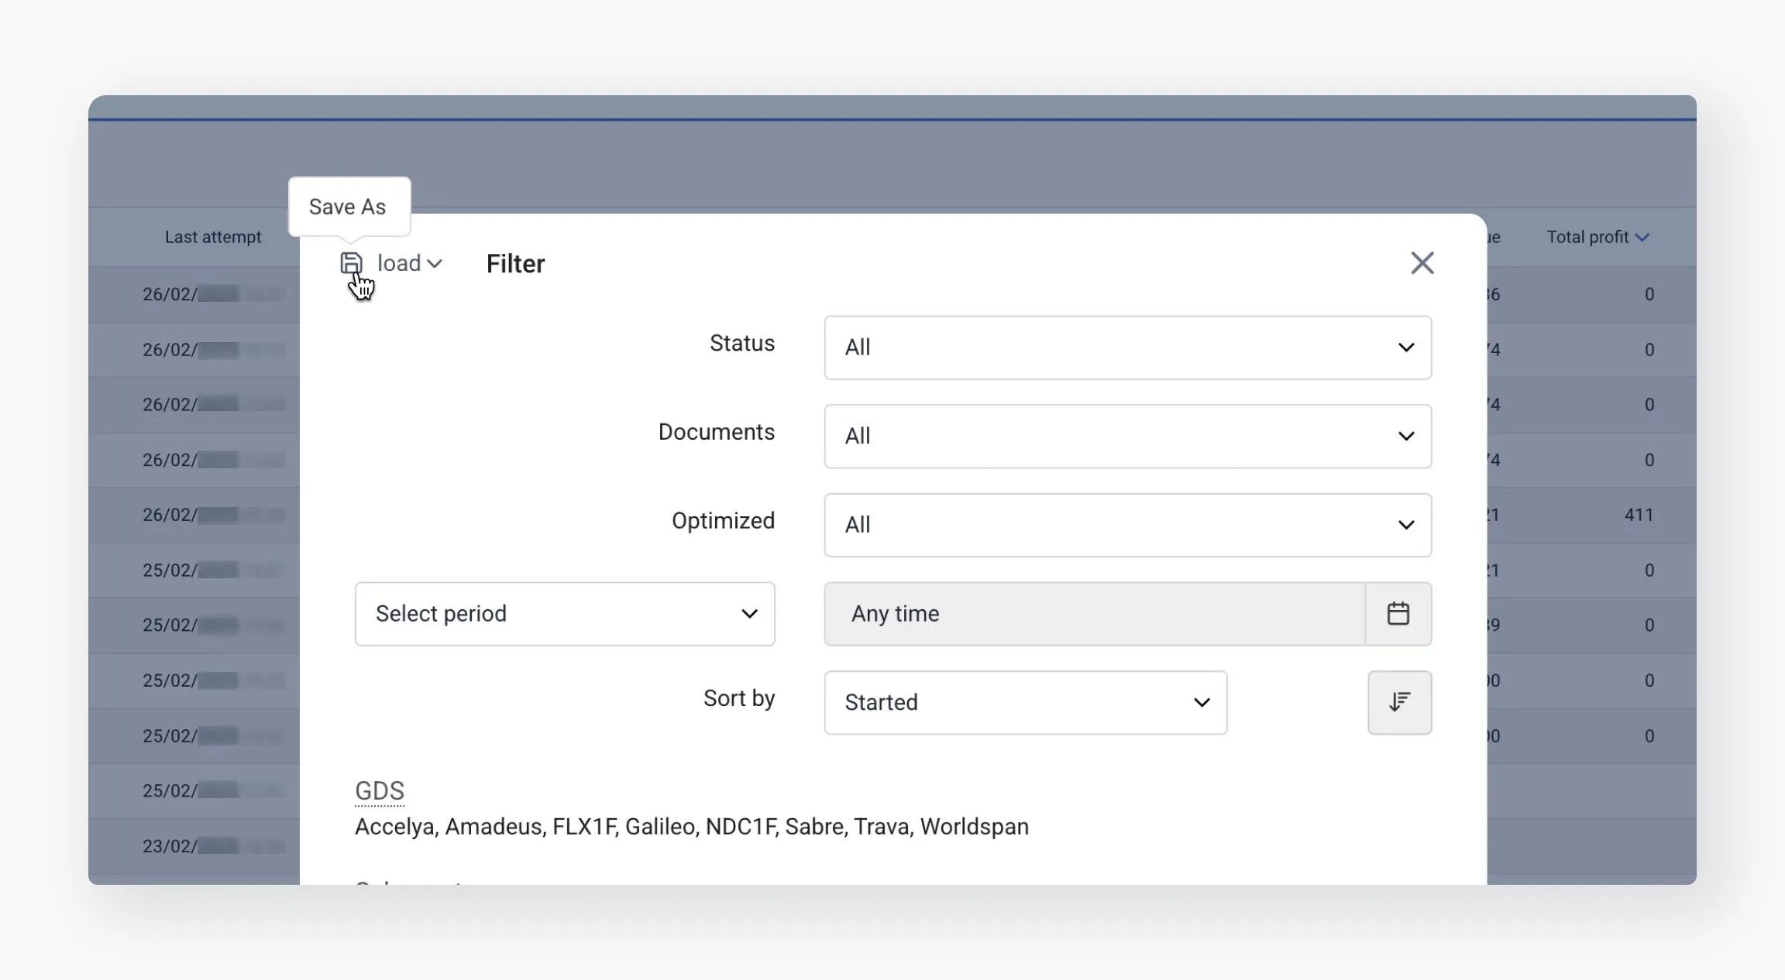Select the row with 411 profit
The width and height of the screenshot is (1785, 980).
click(x=1638, y=515)
